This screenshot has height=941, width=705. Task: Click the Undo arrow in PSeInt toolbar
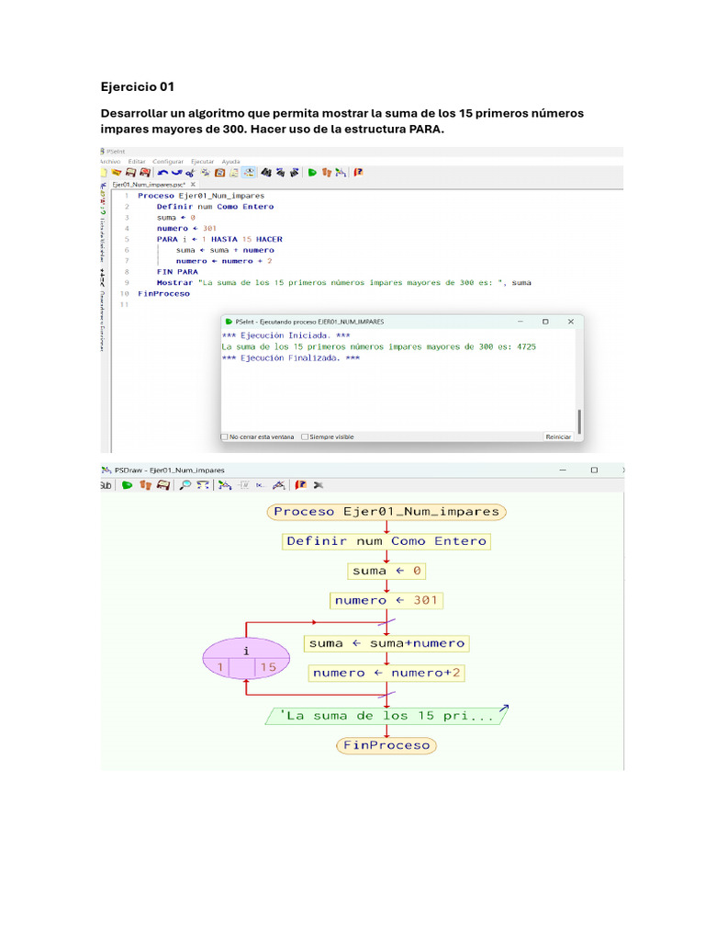162,172
